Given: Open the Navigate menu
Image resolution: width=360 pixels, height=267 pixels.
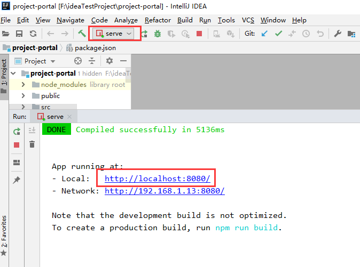Looking at the screenshot, I should 71,20.
